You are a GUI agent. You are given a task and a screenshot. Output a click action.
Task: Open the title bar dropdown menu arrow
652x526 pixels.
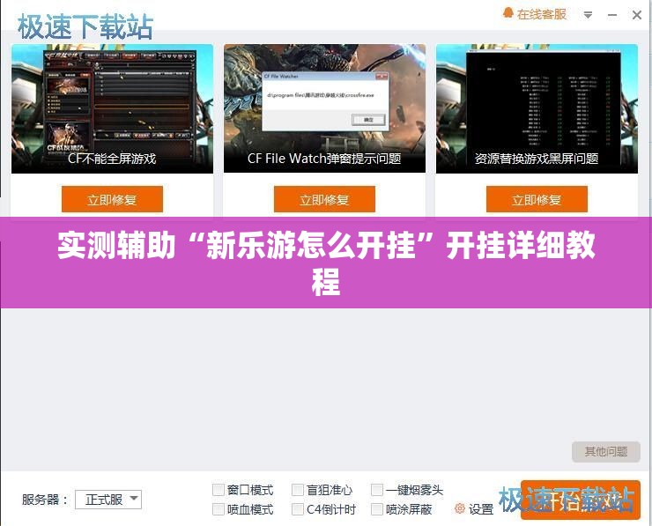(588, 15)
